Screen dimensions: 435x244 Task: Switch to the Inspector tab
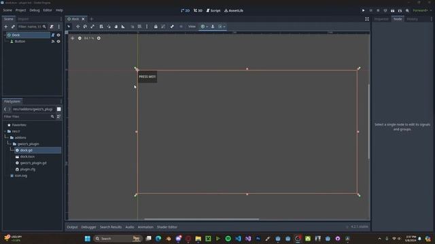(x=381, y=19)
